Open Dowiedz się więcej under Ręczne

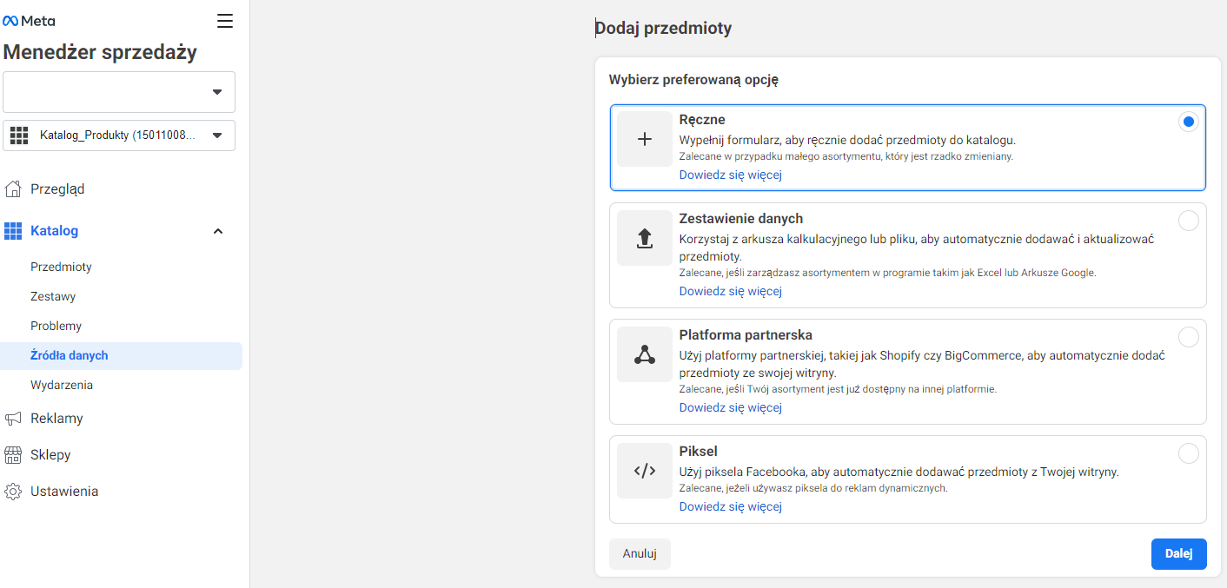pyautogui.click(x=730, y=175)
